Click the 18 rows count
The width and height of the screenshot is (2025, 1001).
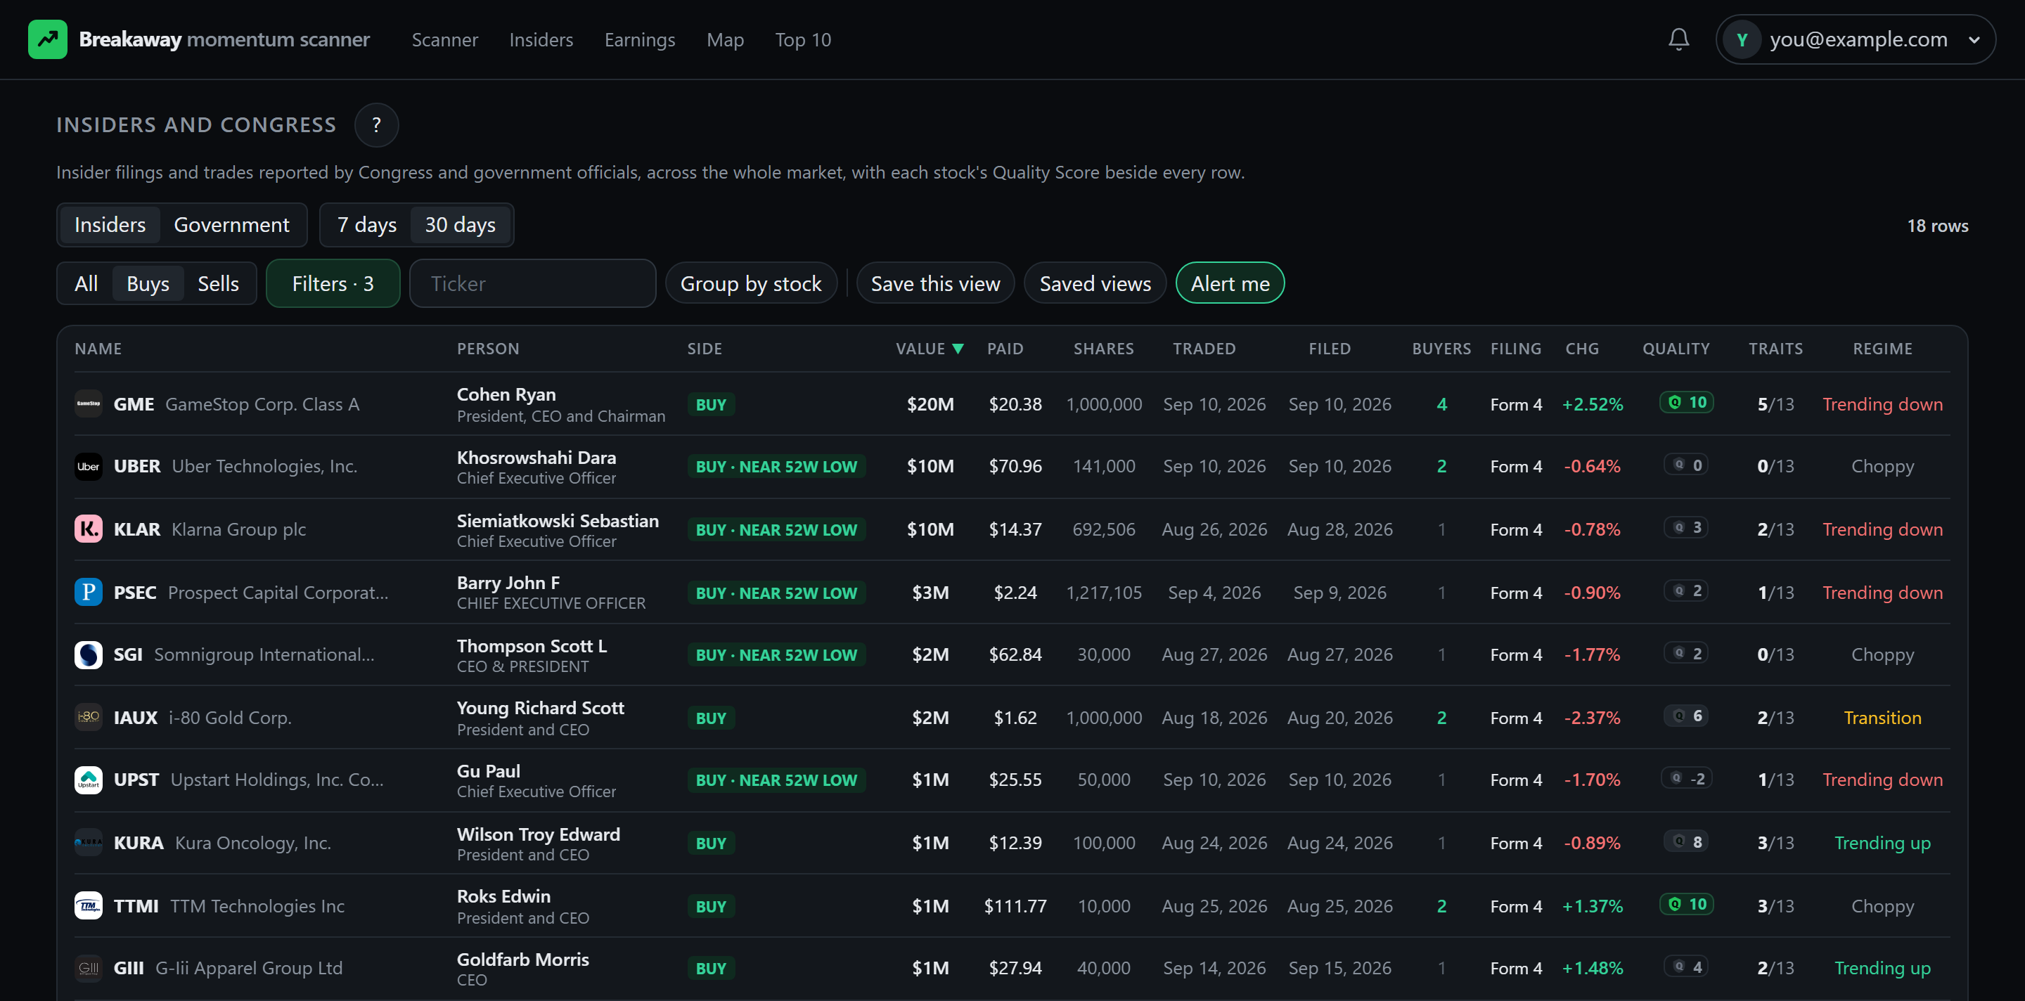1937,226
